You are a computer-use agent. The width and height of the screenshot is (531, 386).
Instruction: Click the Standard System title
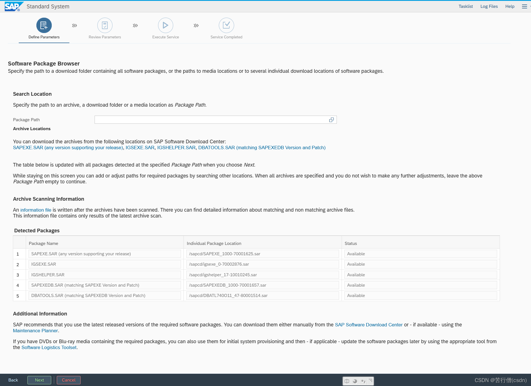click(x=48, y=6)
